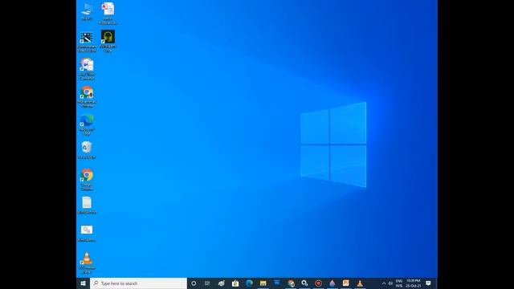Open the clock and date flyout
The height and width of the screenshot is (289, 514).
coord(413,283)
